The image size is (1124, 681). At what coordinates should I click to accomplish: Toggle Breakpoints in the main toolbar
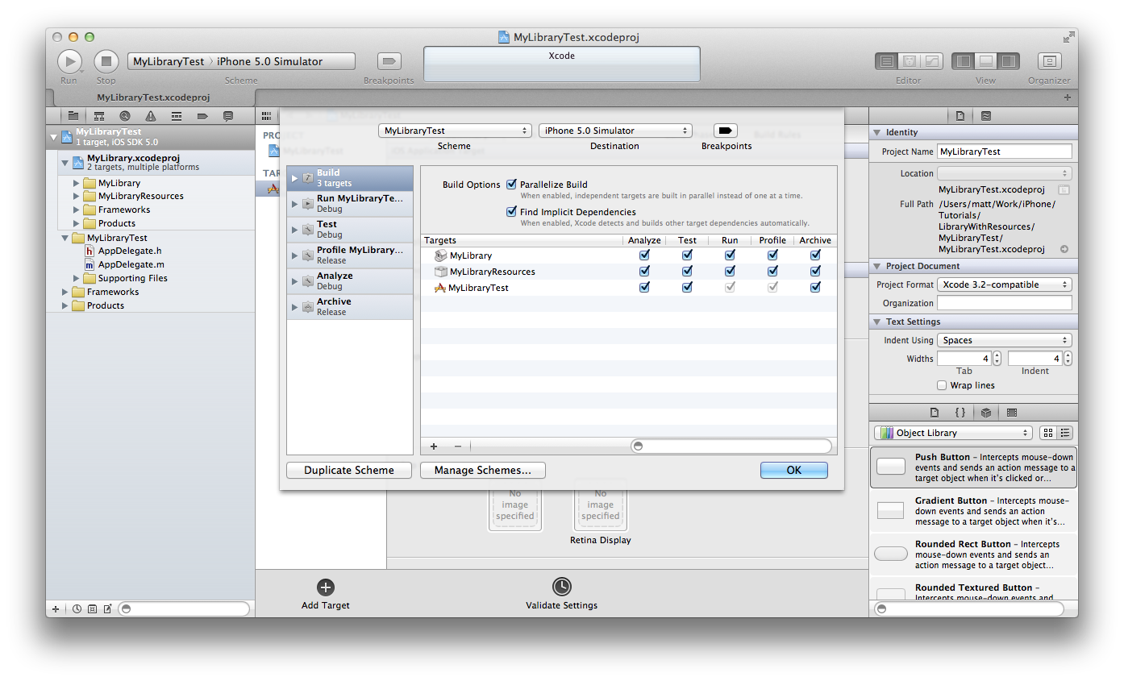tap(389, 61)
